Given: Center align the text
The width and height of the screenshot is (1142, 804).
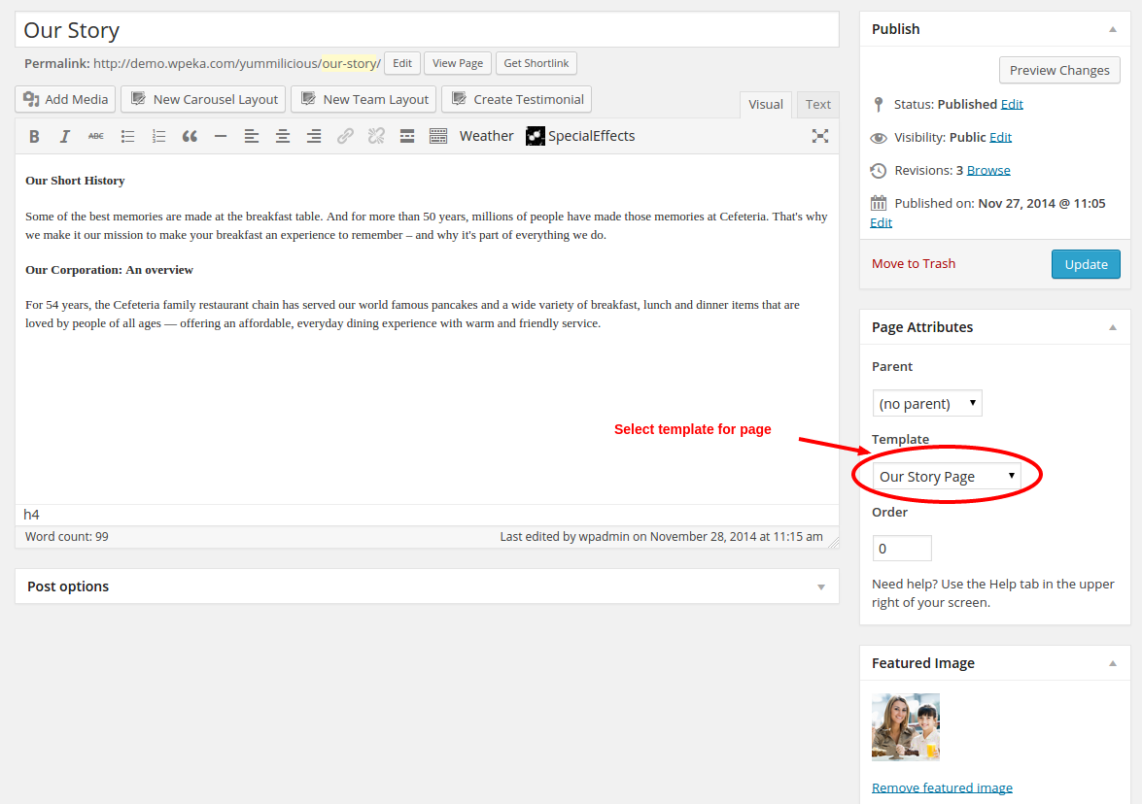Looking at the screenshot, I should tap(283, 137).
